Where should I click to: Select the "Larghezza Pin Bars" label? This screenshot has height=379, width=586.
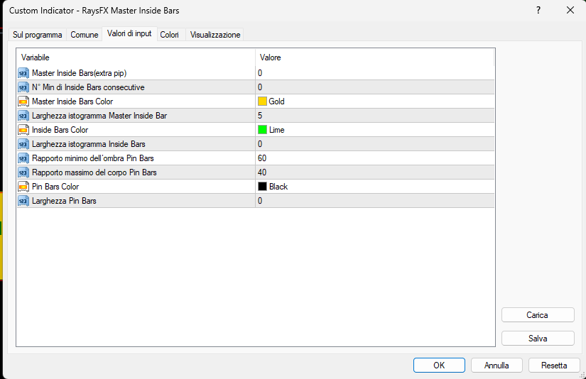click(64, 201)
